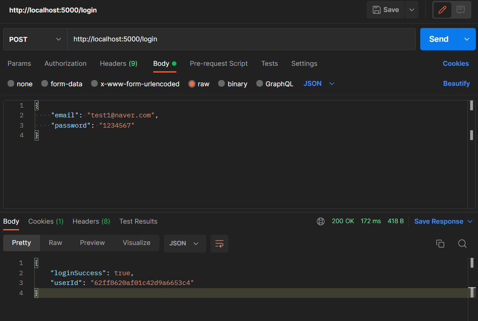Switch to the Preview response view
This screenshot has height=321, width=478.
(92, 243)
